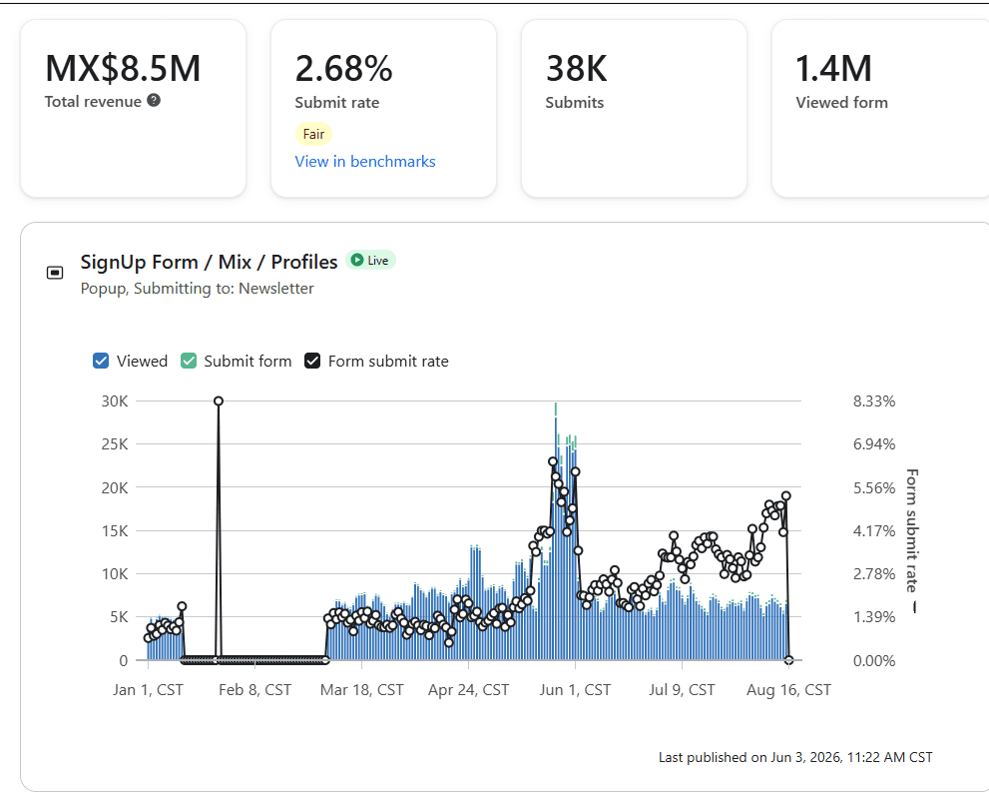Open the View in benchmarks link

[x=365, y=161]
